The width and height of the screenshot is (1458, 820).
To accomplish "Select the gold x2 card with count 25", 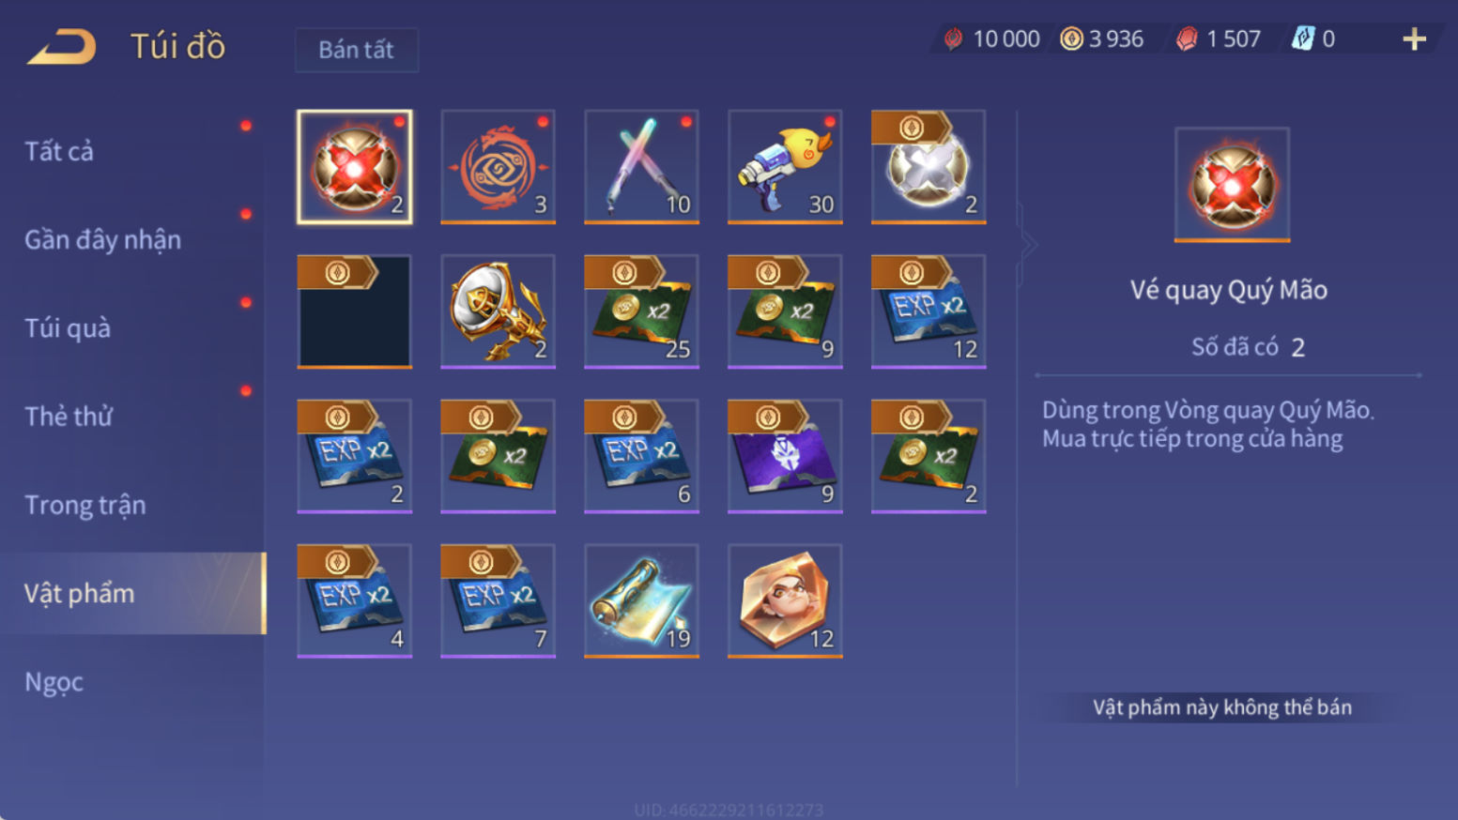I will 641,311.
